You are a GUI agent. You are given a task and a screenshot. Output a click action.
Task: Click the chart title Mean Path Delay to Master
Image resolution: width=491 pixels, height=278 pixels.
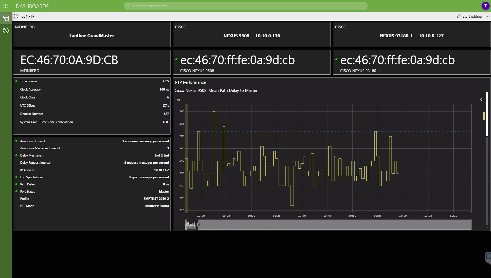click(x=216, y=91)
